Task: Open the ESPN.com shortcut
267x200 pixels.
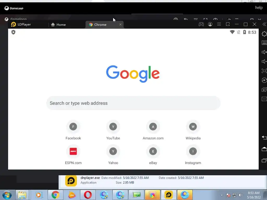Action: tap(73, 155)
